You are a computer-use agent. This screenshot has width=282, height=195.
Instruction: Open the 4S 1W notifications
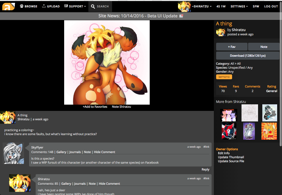[221, 6]
